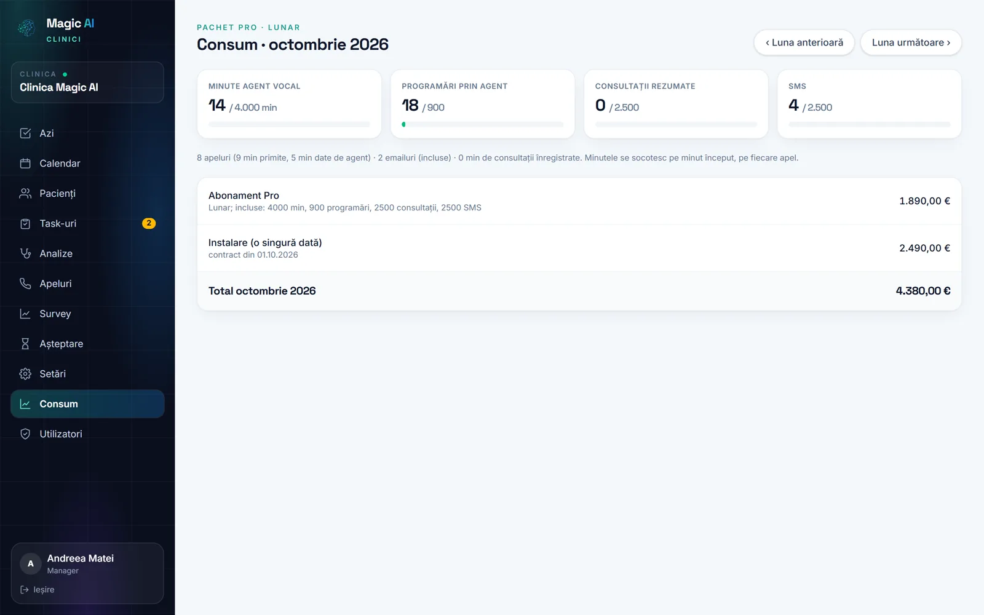This screenshot has height=615, width=984.
Task: Open Setări using the gear icon
Action: [x=25, y=374]
